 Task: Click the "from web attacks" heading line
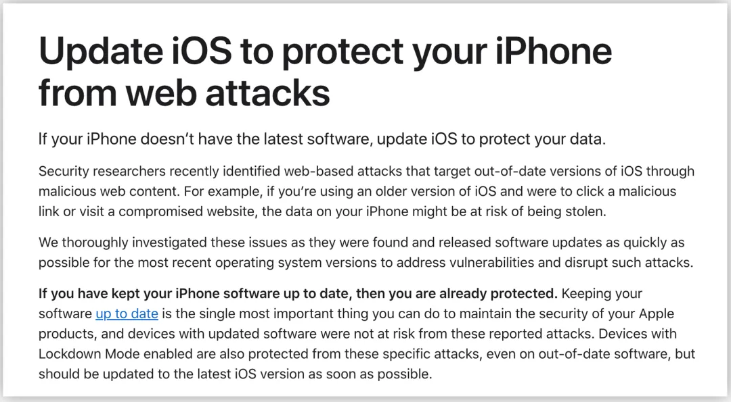tap(184, 93)
